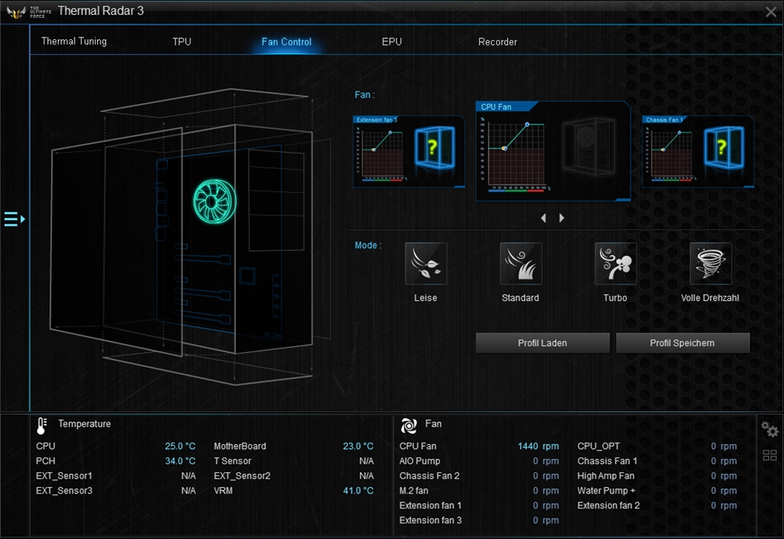Click the T Sensor label

233,461
